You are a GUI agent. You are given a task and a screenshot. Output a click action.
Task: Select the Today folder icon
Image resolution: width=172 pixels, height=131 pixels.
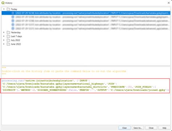click(8, 9)
